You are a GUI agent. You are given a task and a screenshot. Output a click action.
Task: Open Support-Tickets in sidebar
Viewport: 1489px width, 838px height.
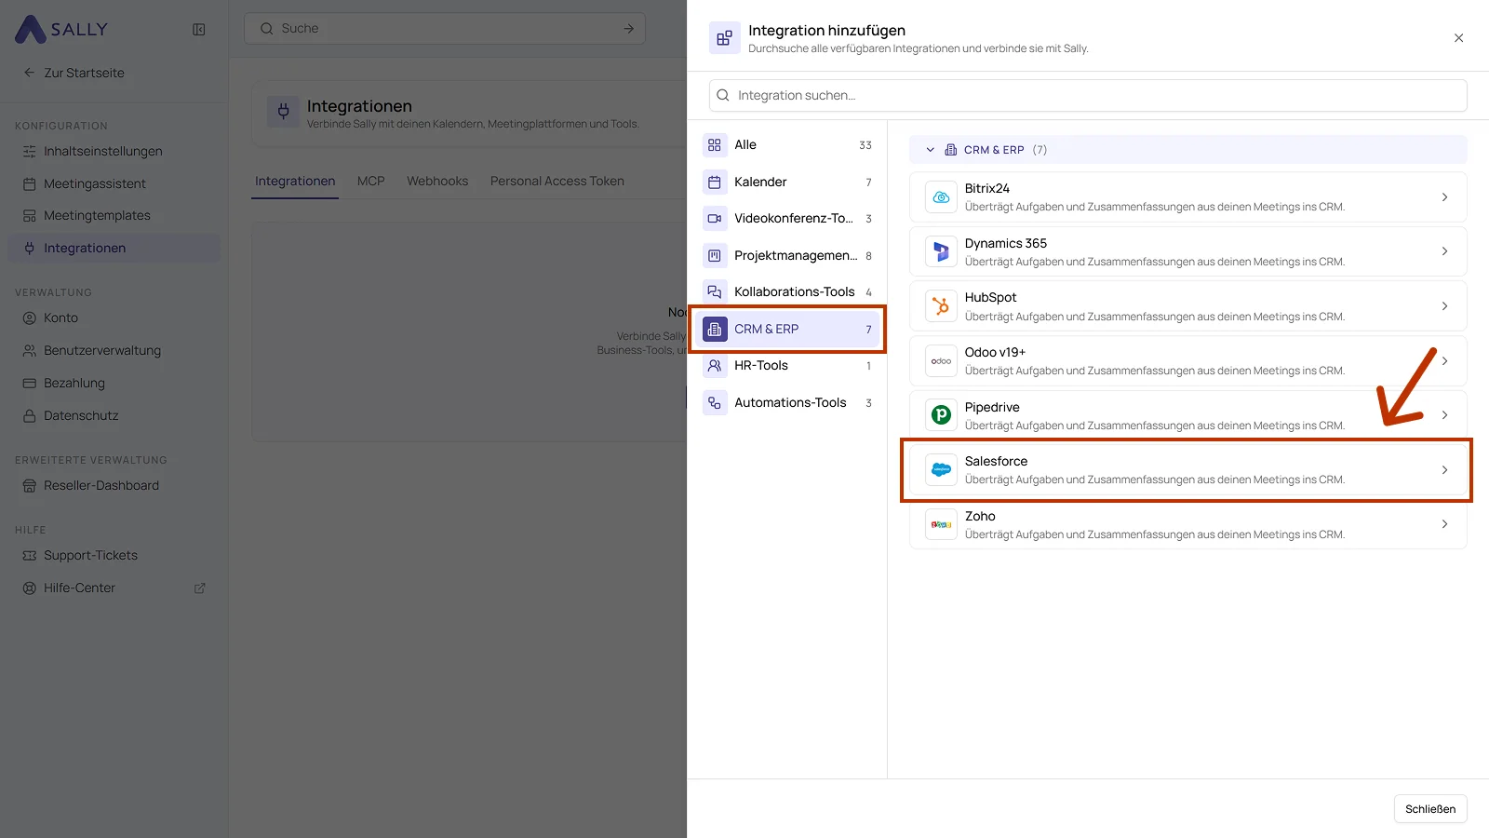coord(114,556)
